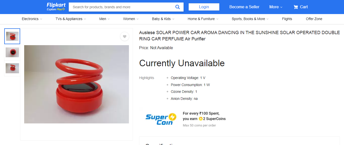Click the Flipkart logo

(x=56, y=5)
